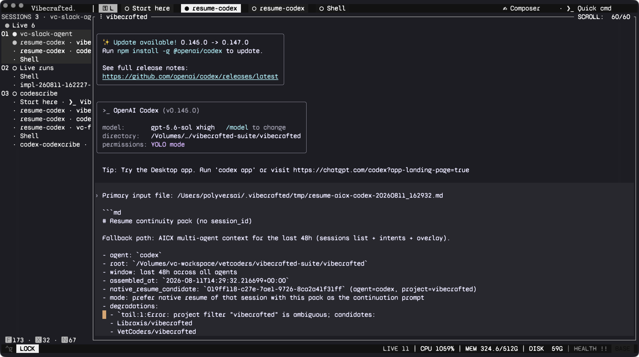Toggle the LOCK mode indicator
The width and height of the screenshot is (639, 357).
point(27,349)
